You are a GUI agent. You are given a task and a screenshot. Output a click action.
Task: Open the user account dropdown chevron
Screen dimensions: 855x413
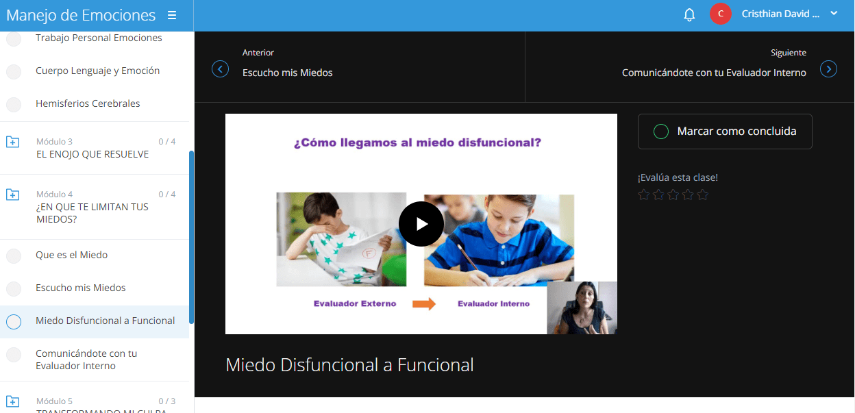point(834,14)
